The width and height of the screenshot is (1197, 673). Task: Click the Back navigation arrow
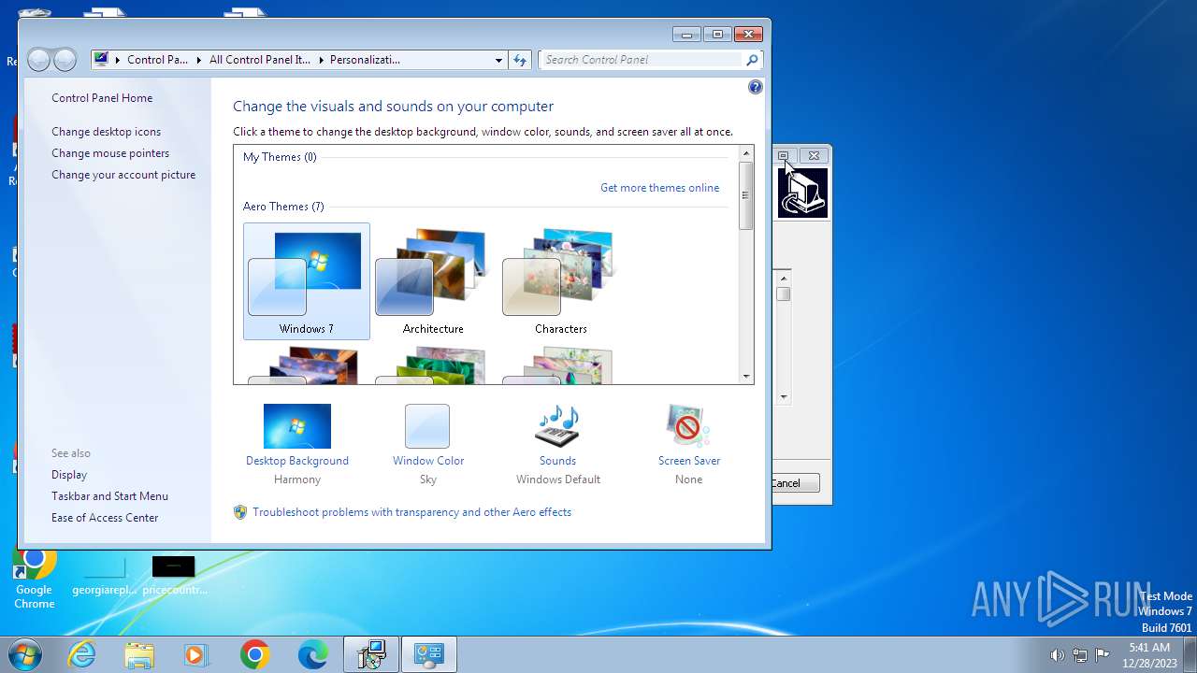tap(38, 60)
